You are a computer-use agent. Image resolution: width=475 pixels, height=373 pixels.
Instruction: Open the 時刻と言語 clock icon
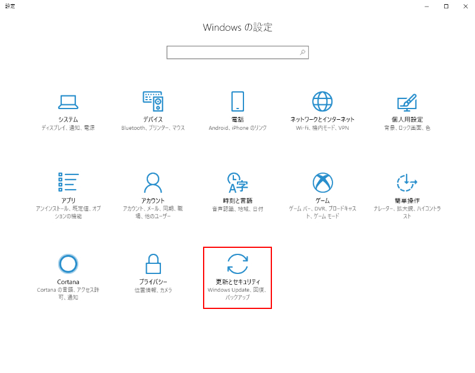[237, 183]
